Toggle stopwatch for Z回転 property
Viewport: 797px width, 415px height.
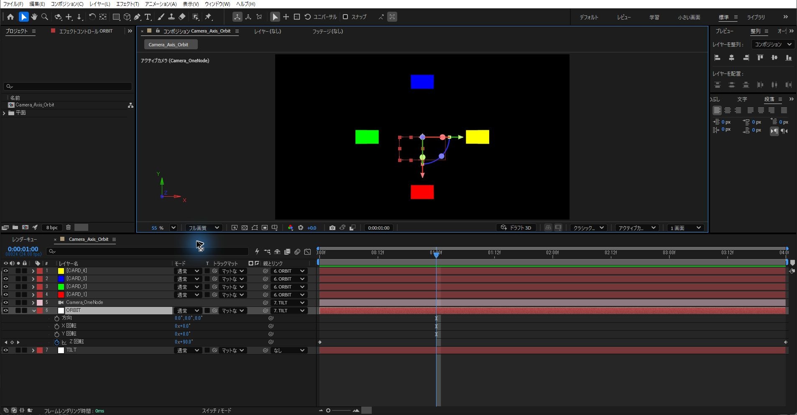[57, 342]
